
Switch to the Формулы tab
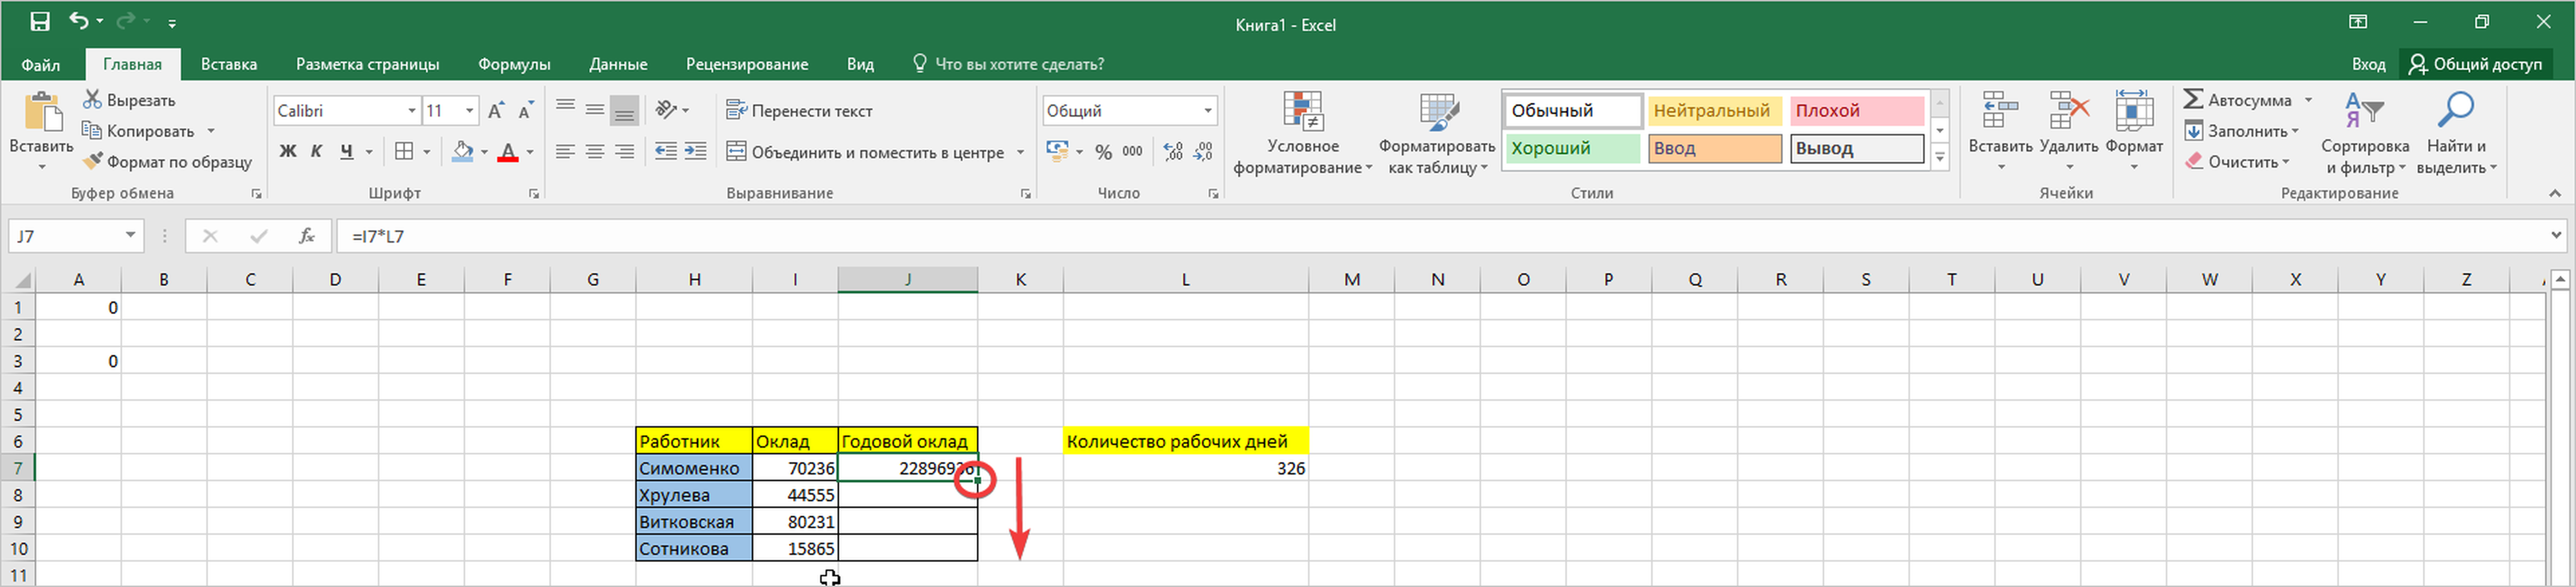click(514, 64)
